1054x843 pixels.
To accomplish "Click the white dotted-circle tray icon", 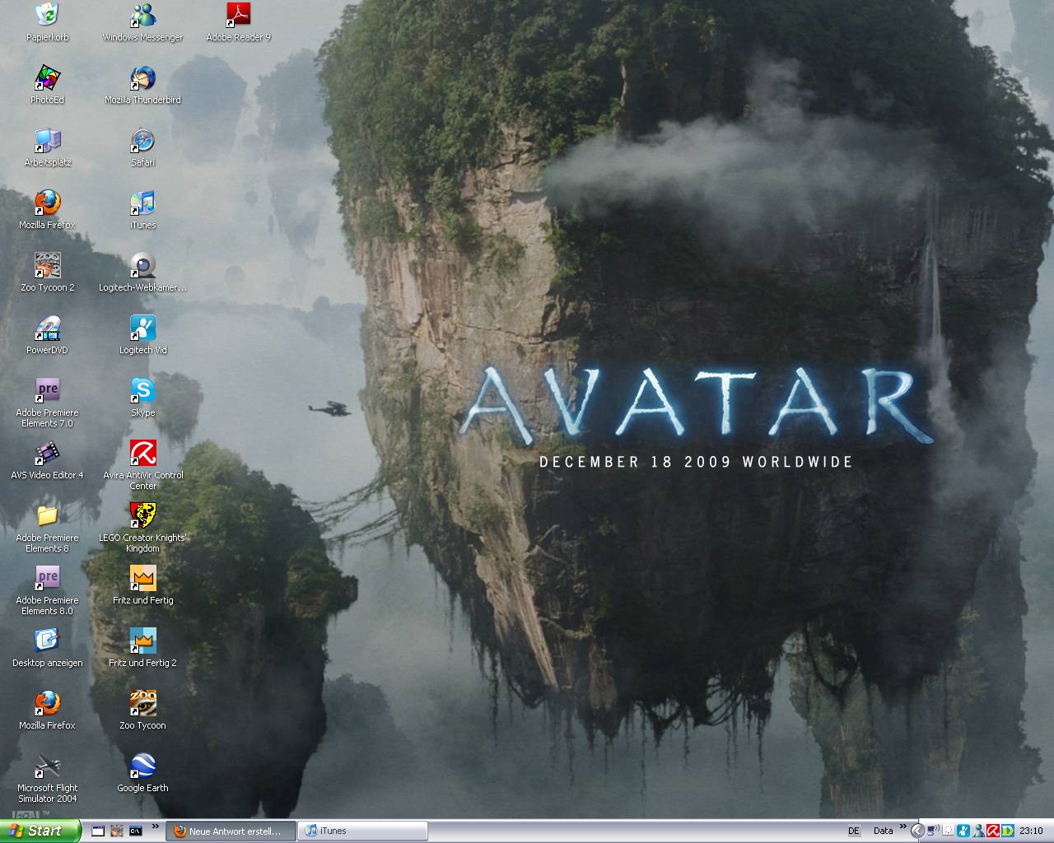I will [x=948, y=831].
